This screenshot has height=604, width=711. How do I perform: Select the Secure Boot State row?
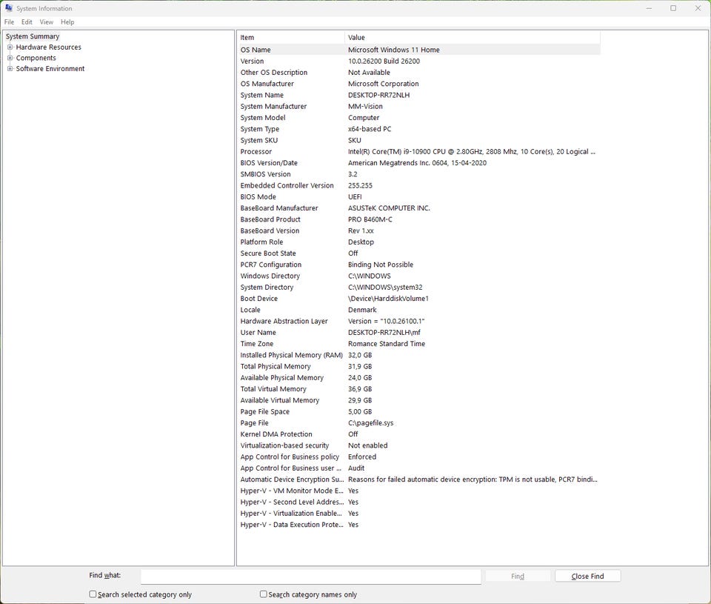tap(418, 253)
